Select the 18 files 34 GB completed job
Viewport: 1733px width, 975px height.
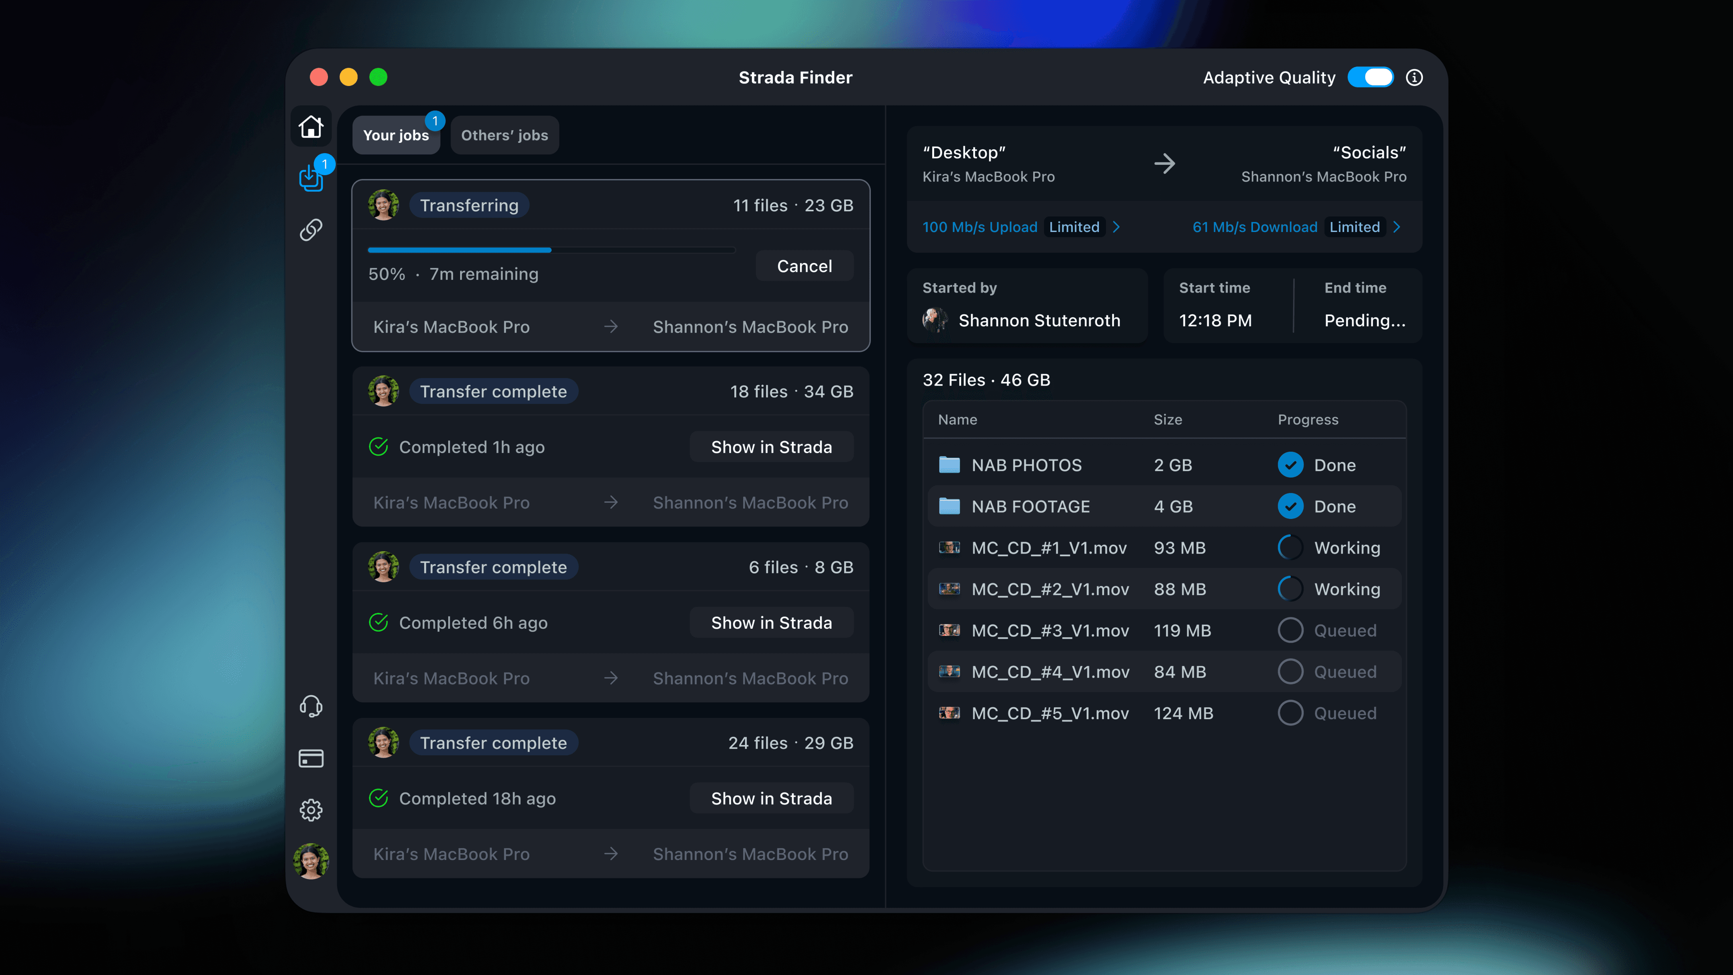tap(611, 447)
